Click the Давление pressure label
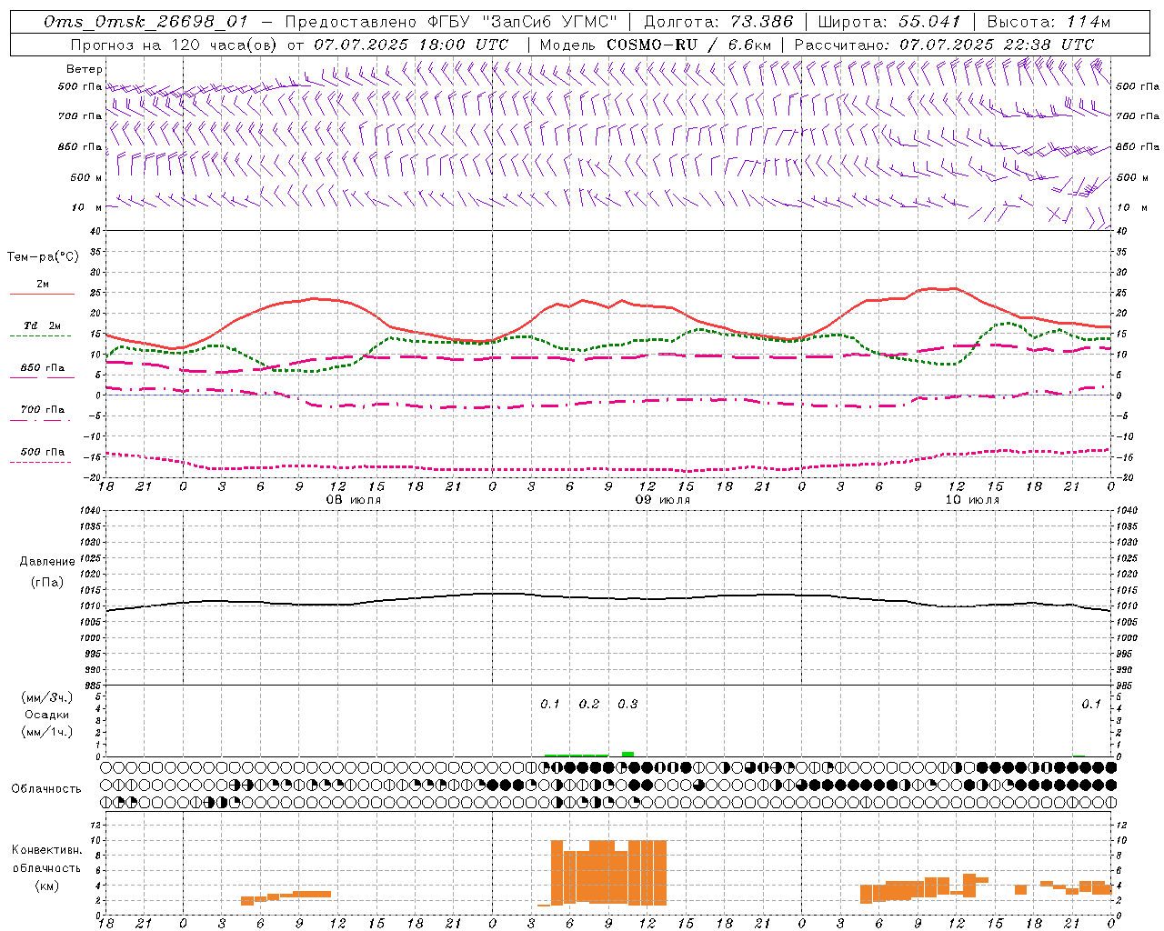Image resolution: width=1164 pixels, height=931 pixels. (47, 562)
